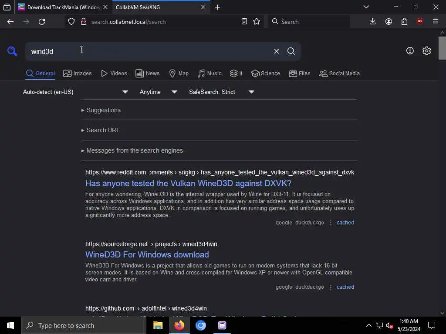This screenshot has width=446, height=334.
Task: Open Vulkan WineD3D against DXVK result
Action: click(188, 184)
